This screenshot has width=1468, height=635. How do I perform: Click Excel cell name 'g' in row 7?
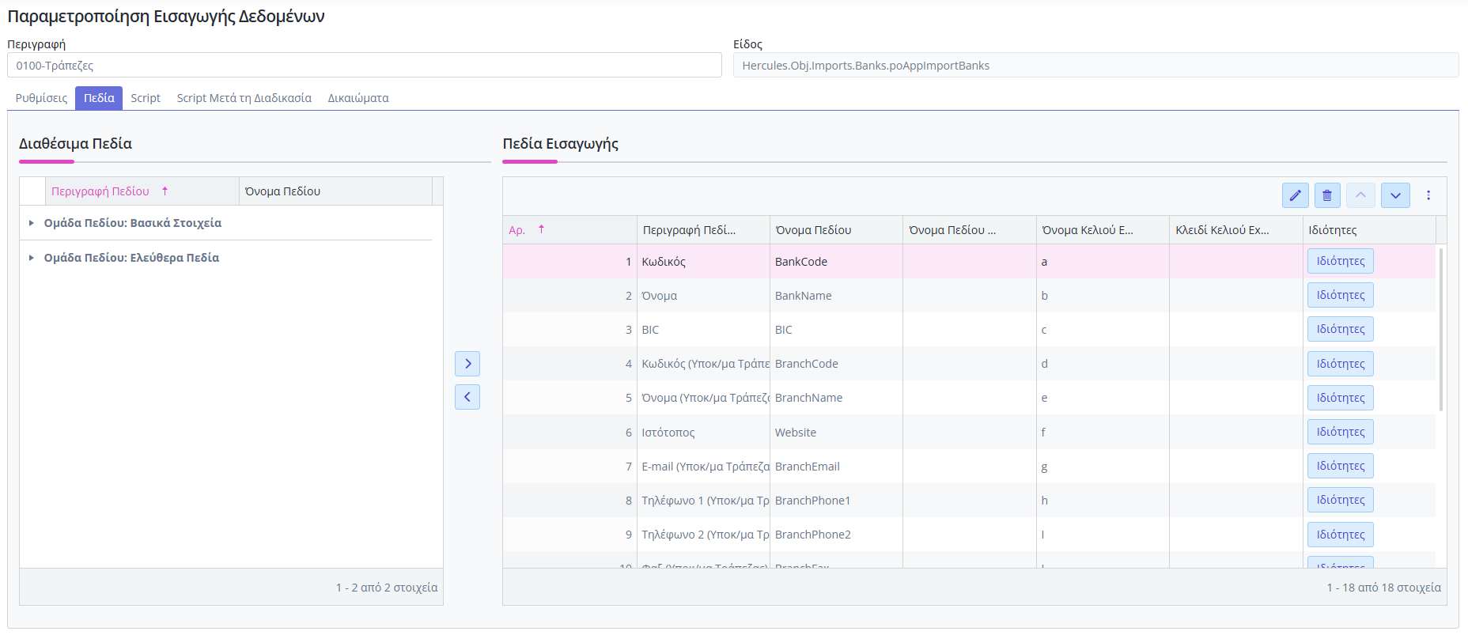pyautogui.click(x=1103, y=467)
